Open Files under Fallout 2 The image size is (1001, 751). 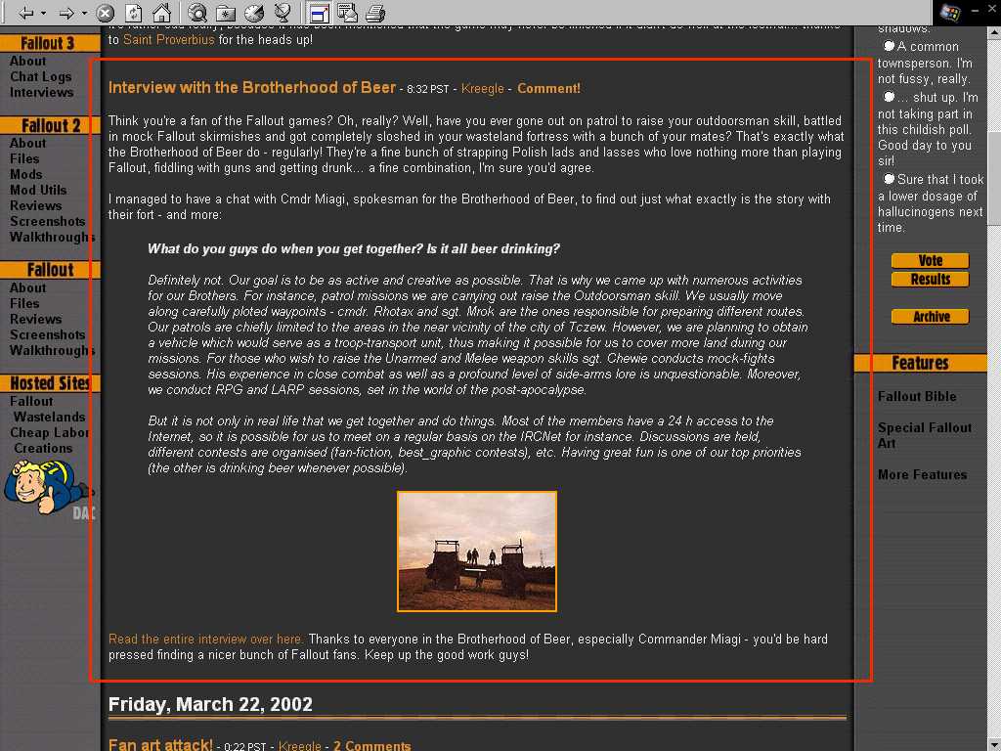24,158
